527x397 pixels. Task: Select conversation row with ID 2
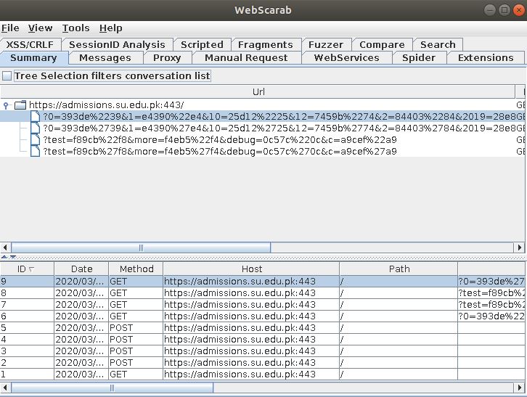tap(263, 363)
